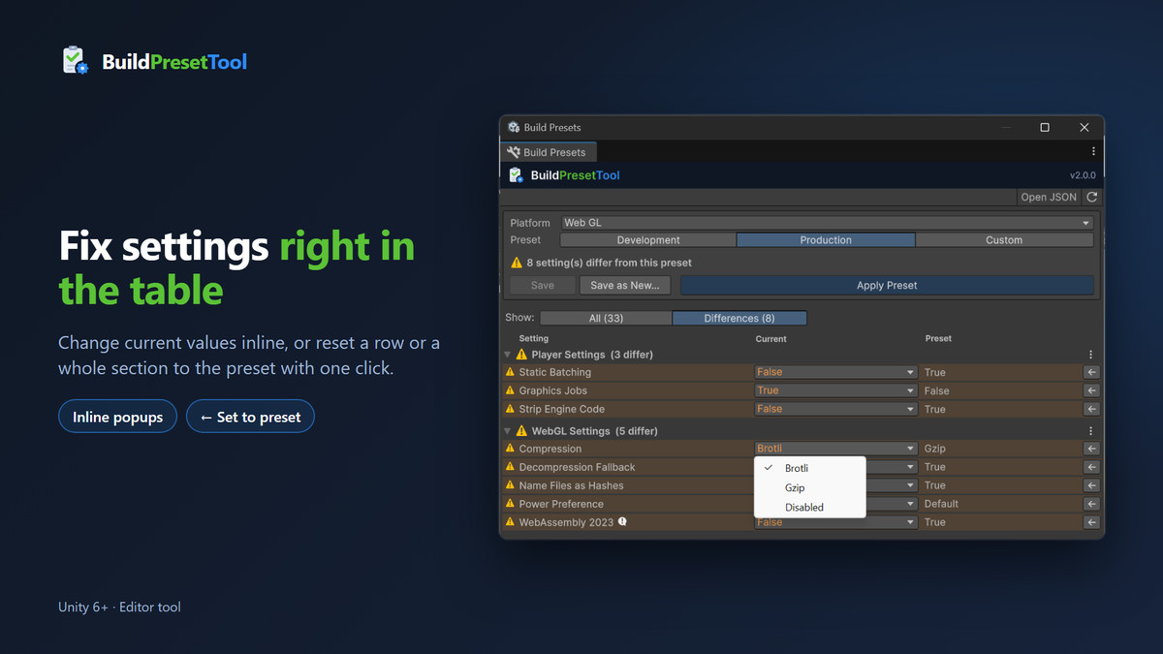Maximize the Build Presets window
Screen dimensions: 1163x654
1045,127
